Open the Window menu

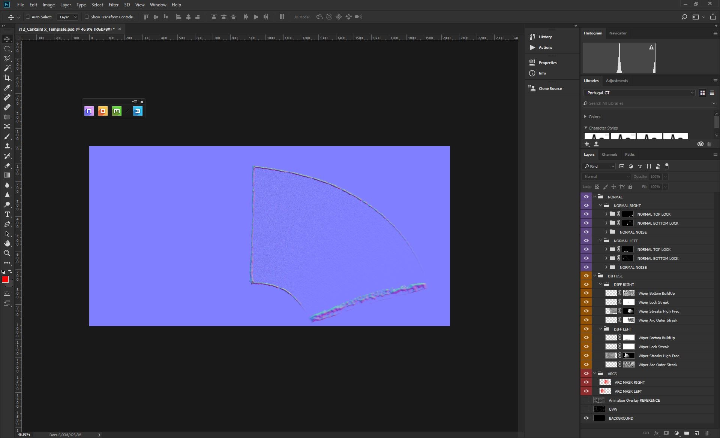pyautogui.click(x=158, y=5)
